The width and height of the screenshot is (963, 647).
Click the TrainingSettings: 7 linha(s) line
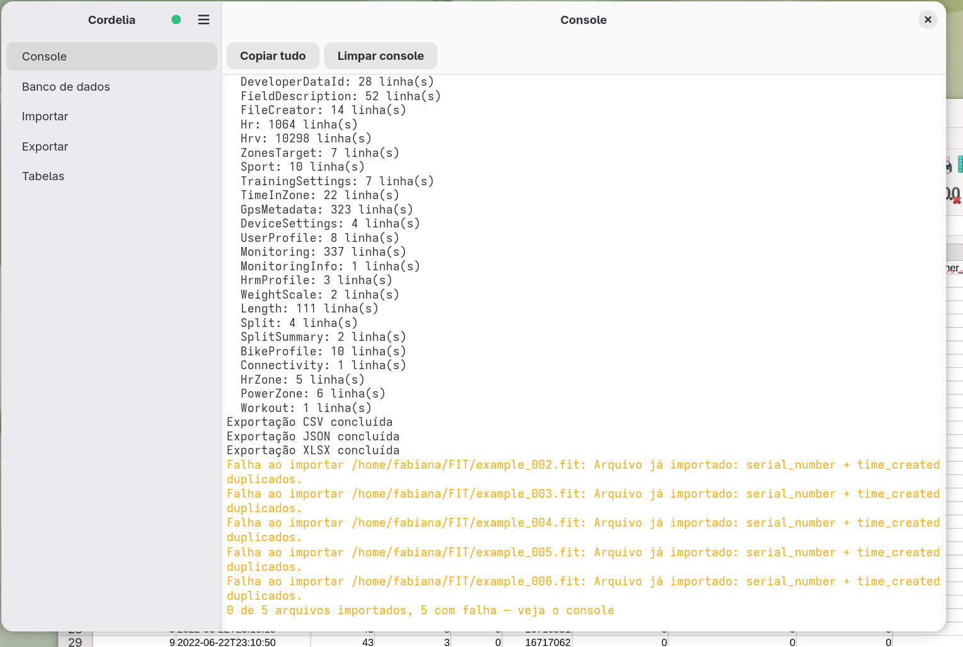click(337, 181)
